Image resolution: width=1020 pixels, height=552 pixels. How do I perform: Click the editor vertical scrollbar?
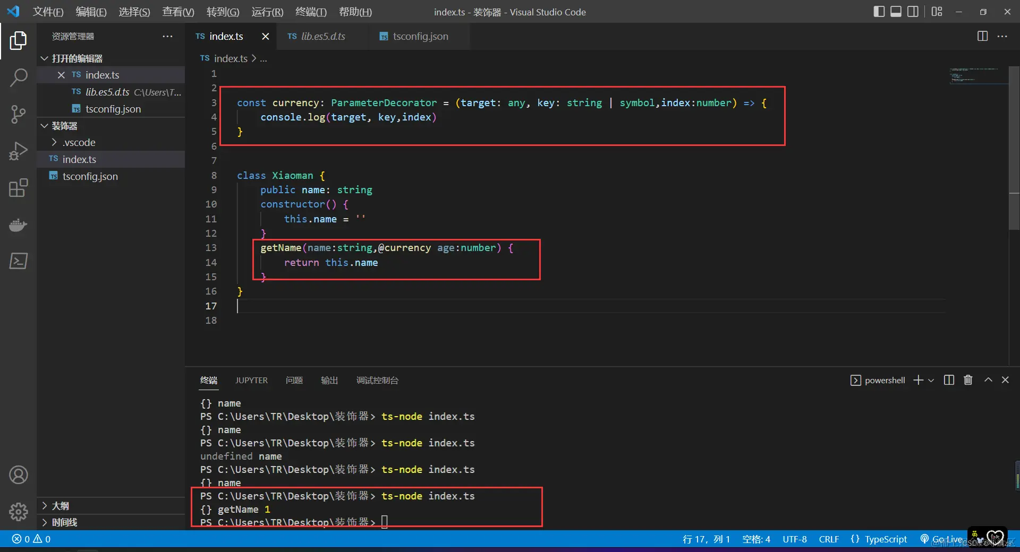(x=1014, y=149)
